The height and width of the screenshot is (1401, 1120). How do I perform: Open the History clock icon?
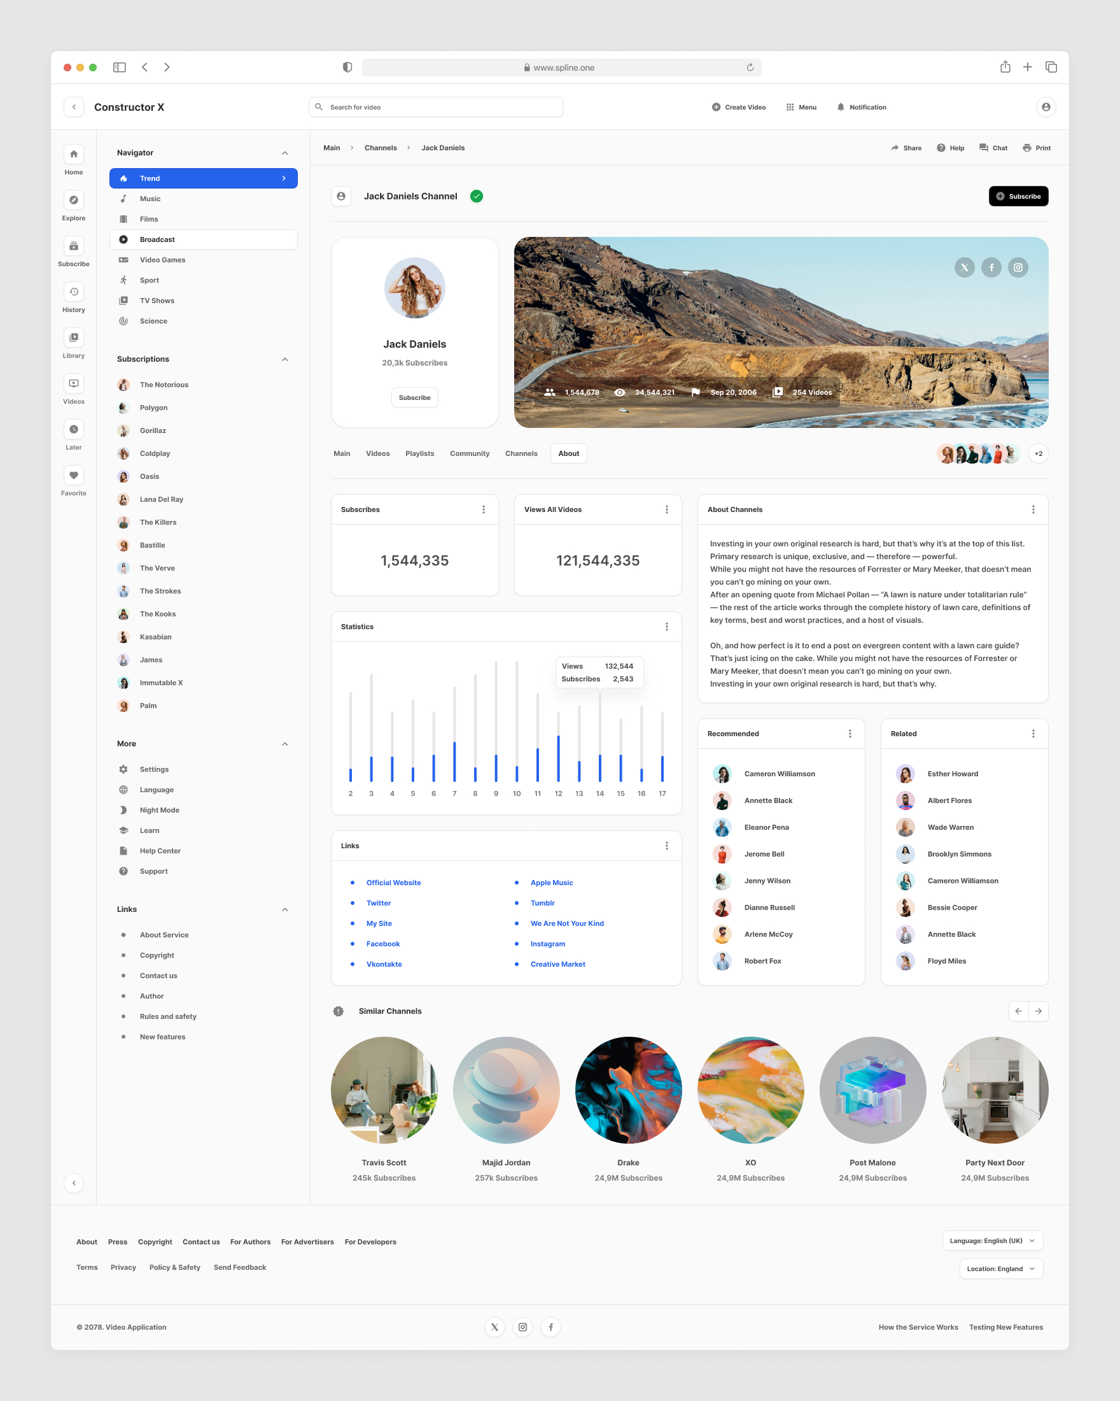click(73, 292)
